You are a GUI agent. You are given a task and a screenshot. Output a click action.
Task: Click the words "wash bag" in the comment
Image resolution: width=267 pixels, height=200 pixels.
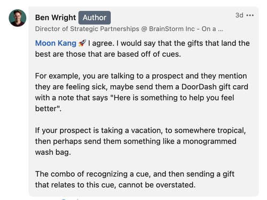click(x=53, y=152)
